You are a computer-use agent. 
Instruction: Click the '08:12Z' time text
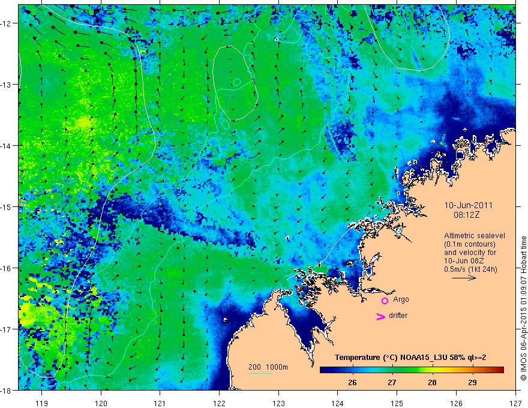(x=466, y=215)
